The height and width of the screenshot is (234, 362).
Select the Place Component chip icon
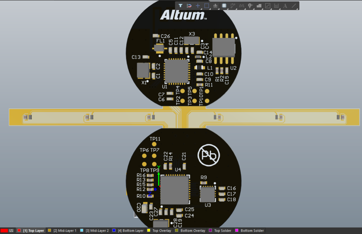point(224,6)
